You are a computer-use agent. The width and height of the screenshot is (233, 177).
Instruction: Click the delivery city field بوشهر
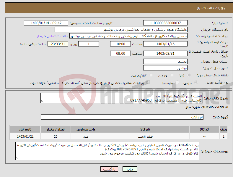point(165,68)
